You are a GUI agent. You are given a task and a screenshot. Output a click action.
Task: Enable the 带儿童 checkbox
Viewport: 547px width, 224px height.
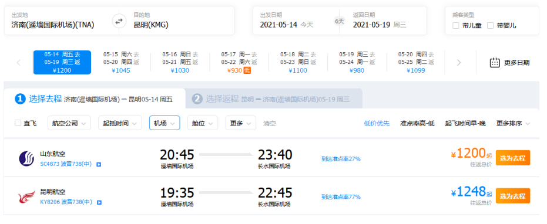pyautogui.click(x=455, y=25)
